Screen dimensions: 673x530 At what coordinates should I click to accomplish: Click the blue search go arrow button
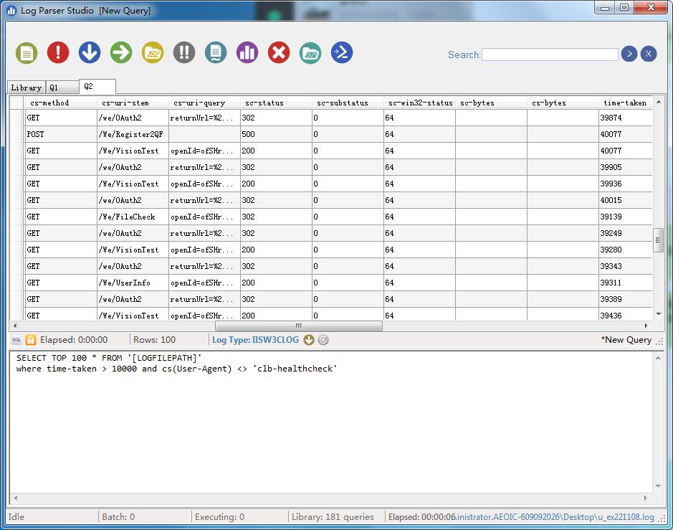pyautogui.click(x=629, y=54)
